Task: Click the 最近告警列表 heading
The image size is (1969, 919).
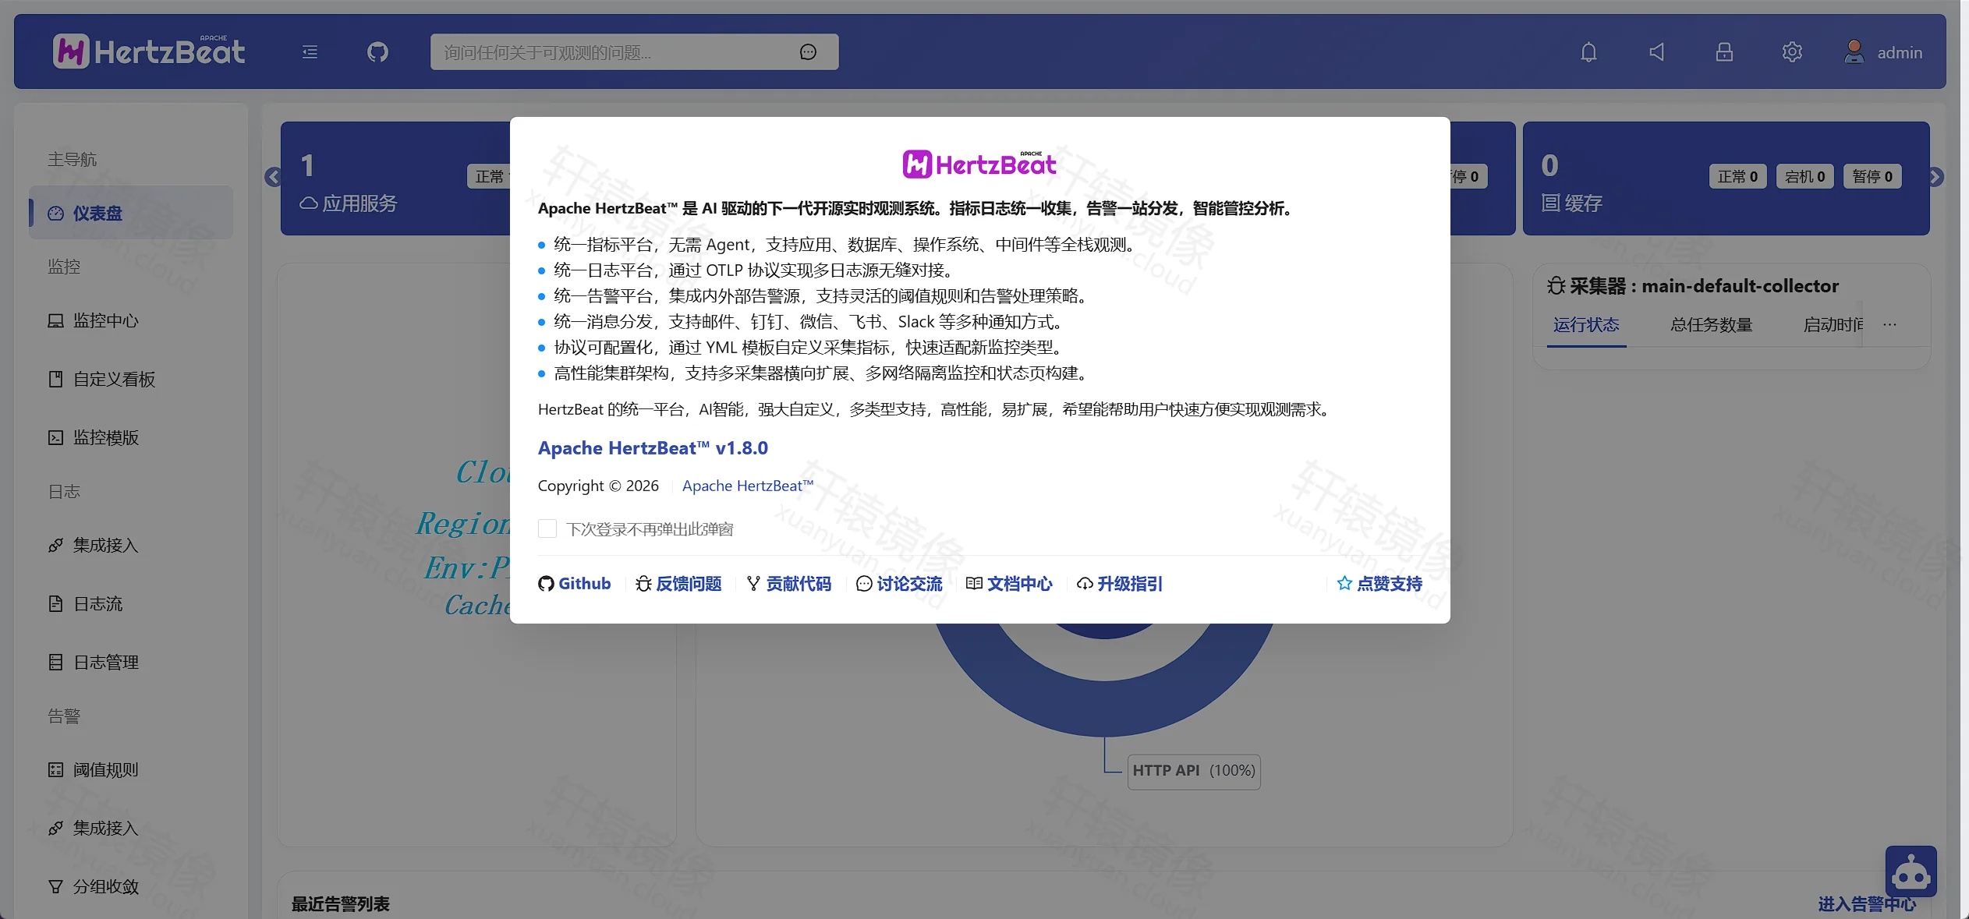Action: pyautogui.click(x=341, y=904)
